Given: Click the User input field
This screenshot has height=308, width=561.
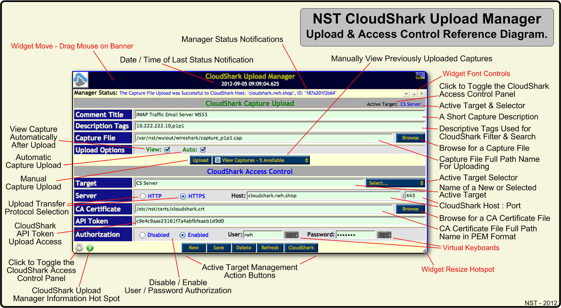Looking at the screenshot, I should [263, 235].
